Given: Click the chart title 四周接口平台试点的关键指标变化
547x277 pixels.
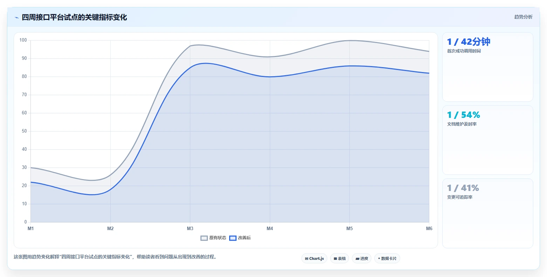Looking at the screenshot, I should tap(74, 17).
